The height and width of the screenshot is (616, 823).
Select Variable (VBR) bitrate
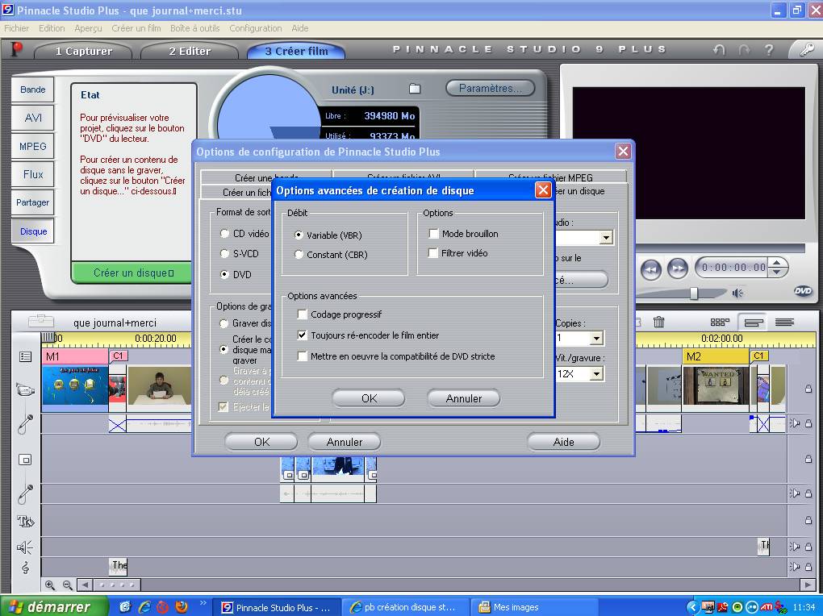coord(299,235)
